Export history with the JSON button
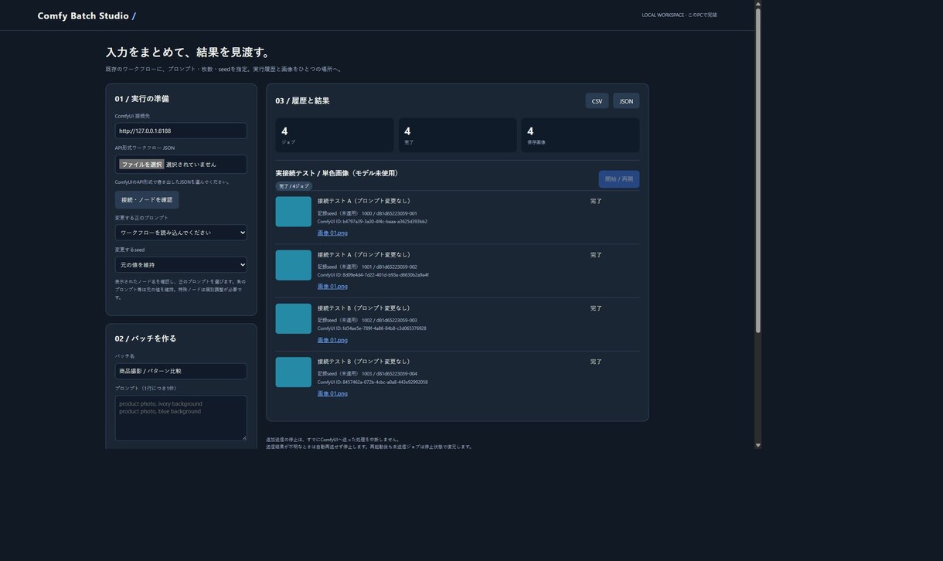Screen dimensions: 943x561 626,101
